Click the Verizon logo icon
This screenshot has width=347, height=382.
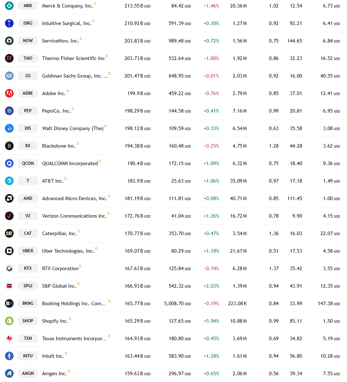point(9,216)
